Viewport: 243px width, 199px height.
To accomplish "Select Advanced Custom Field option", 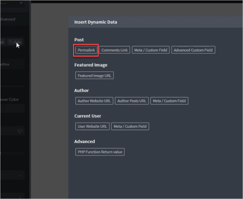I will [x=193, y=50].
